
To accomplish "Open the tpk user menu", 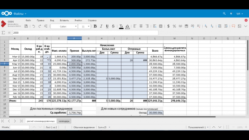I will pos(240,14).
